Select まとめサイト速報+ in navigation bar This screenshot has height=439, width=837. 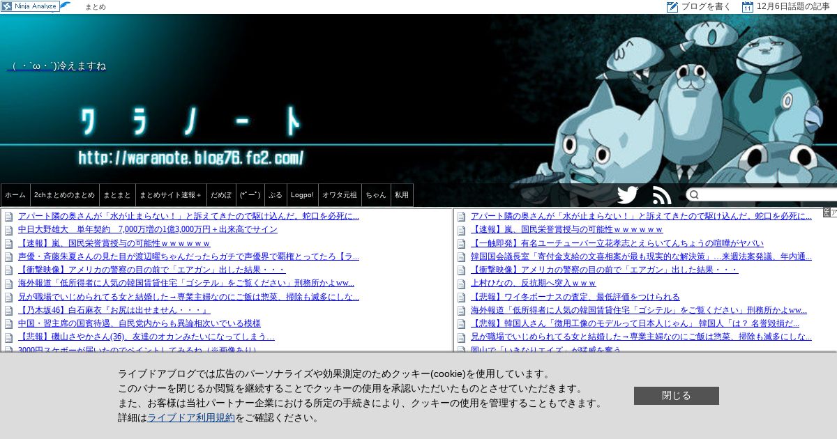tap(171, 195)
